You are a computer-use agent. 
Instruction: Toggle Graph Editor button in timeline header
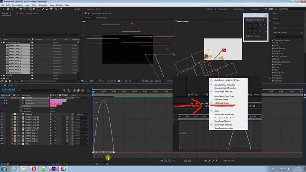[88, 90]
